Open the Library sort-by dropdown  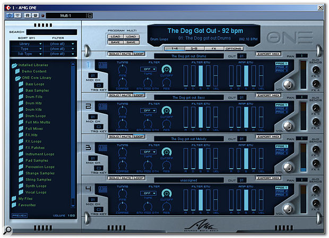pyautogui.click(x=27, y=44)
